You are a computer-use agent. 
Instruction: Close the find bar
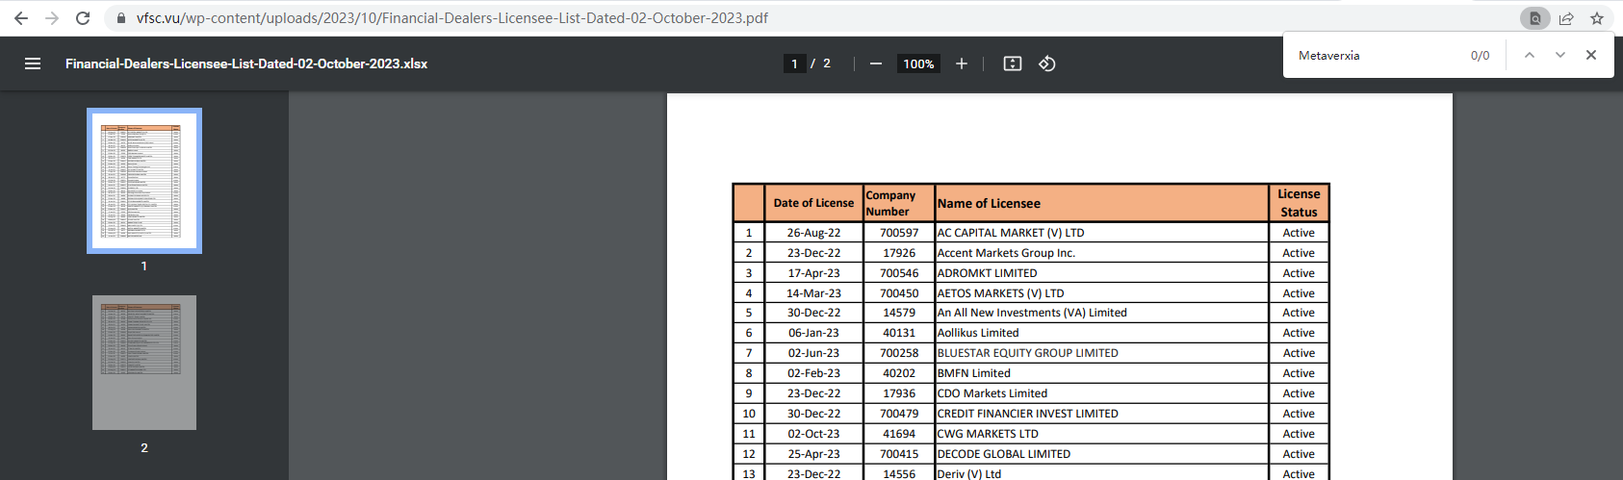[1591, 55]
